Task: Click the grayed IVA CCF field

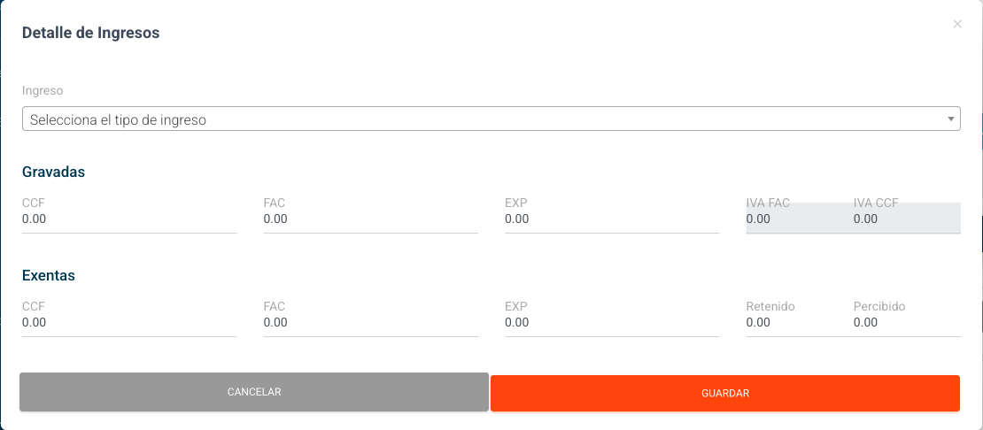Action: (905, 219)
